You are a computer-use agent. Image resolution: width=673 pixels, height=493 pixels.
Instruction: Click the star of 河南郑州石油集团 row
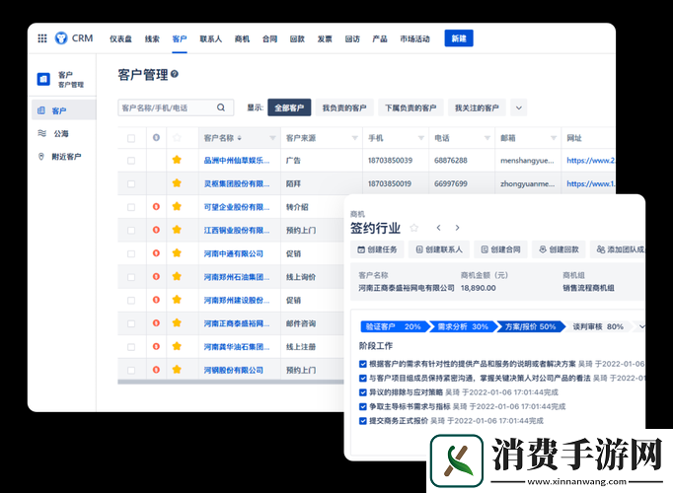[177, 276]
